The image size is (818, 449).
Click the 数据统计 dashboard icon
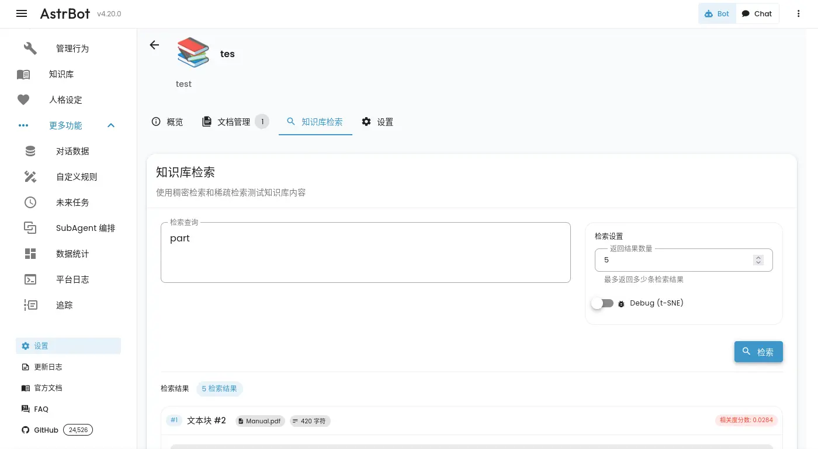click(30, 254)
